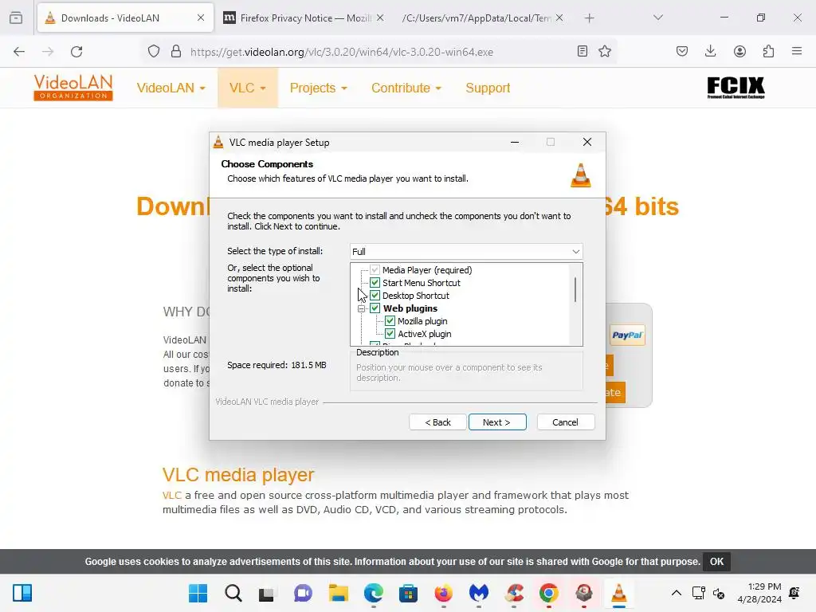Screen dimensions: 816x612
Task: Open the Firefox downloads panel icon
Action: pos(710,51)
